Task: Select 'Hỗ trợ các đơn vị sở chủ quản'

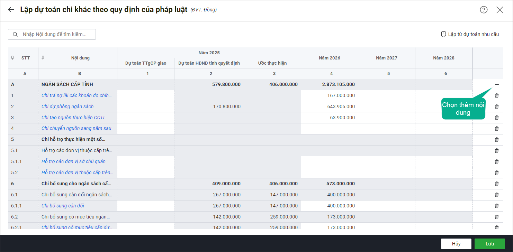Action: pos(73,161)
